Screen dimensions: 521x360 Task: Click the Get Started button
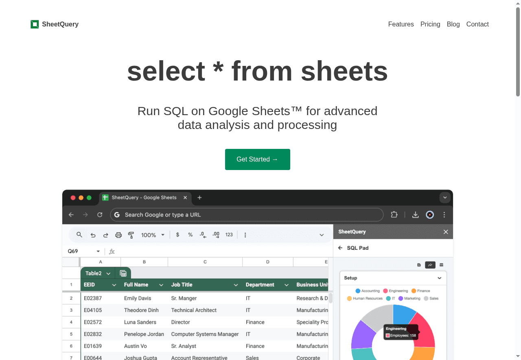point(257,159)
